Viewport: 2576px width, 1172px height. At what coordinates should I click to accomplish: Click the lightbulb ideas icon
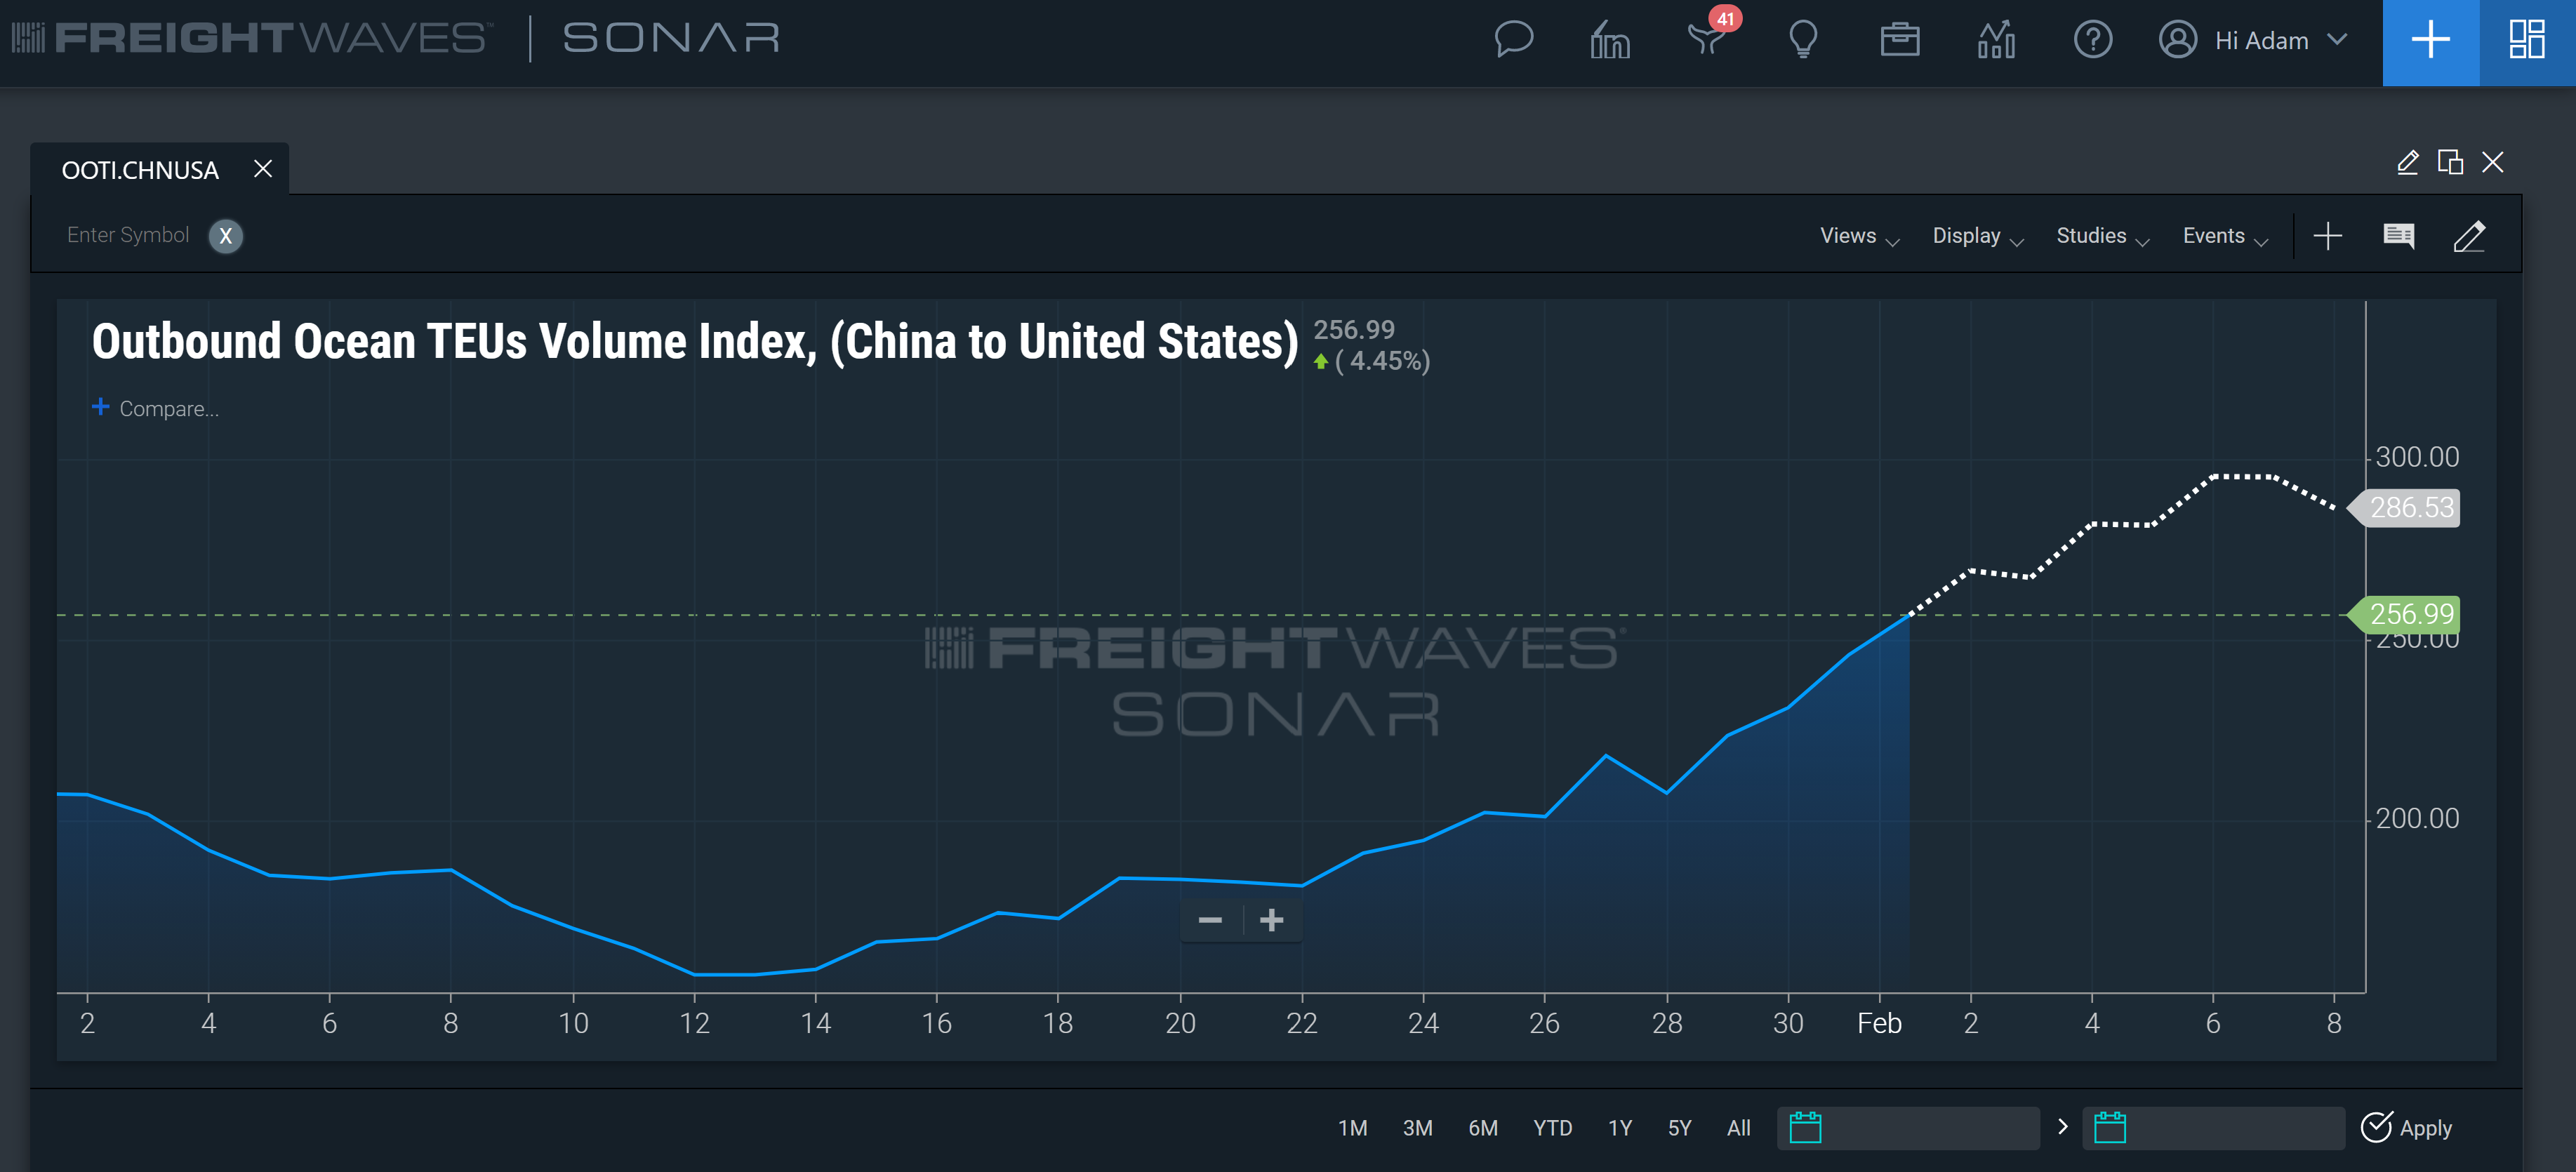1803,40
